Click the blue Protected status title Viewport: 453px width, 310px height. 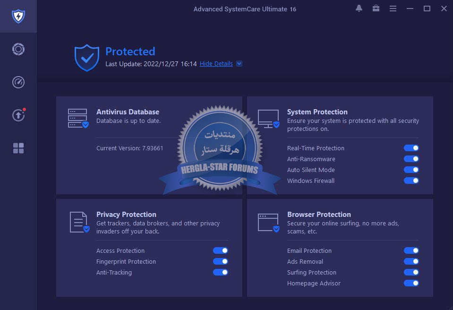(130, 52)
